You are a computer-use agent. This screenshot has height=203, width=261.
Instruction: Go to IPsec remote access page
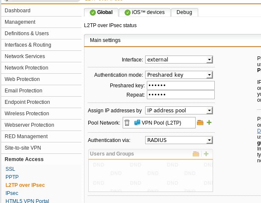12,193
